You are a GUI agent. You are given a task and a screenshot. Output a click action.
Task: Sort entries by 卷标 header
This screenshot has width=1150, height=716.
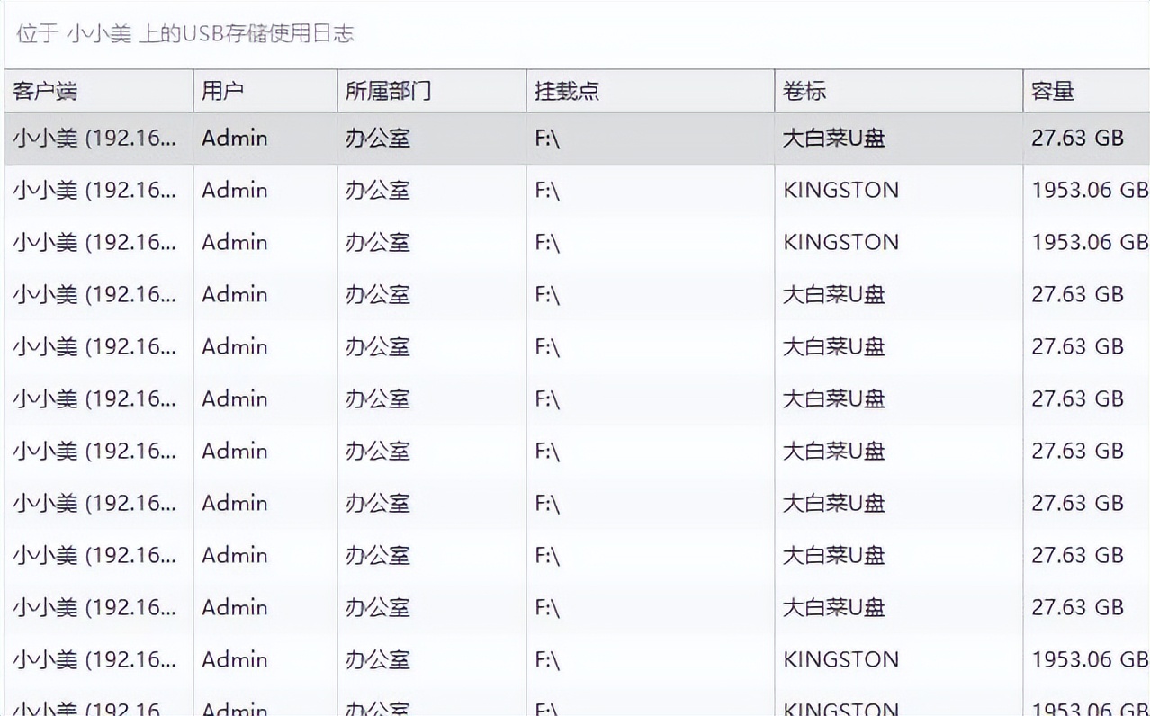[x=804, y=91]
